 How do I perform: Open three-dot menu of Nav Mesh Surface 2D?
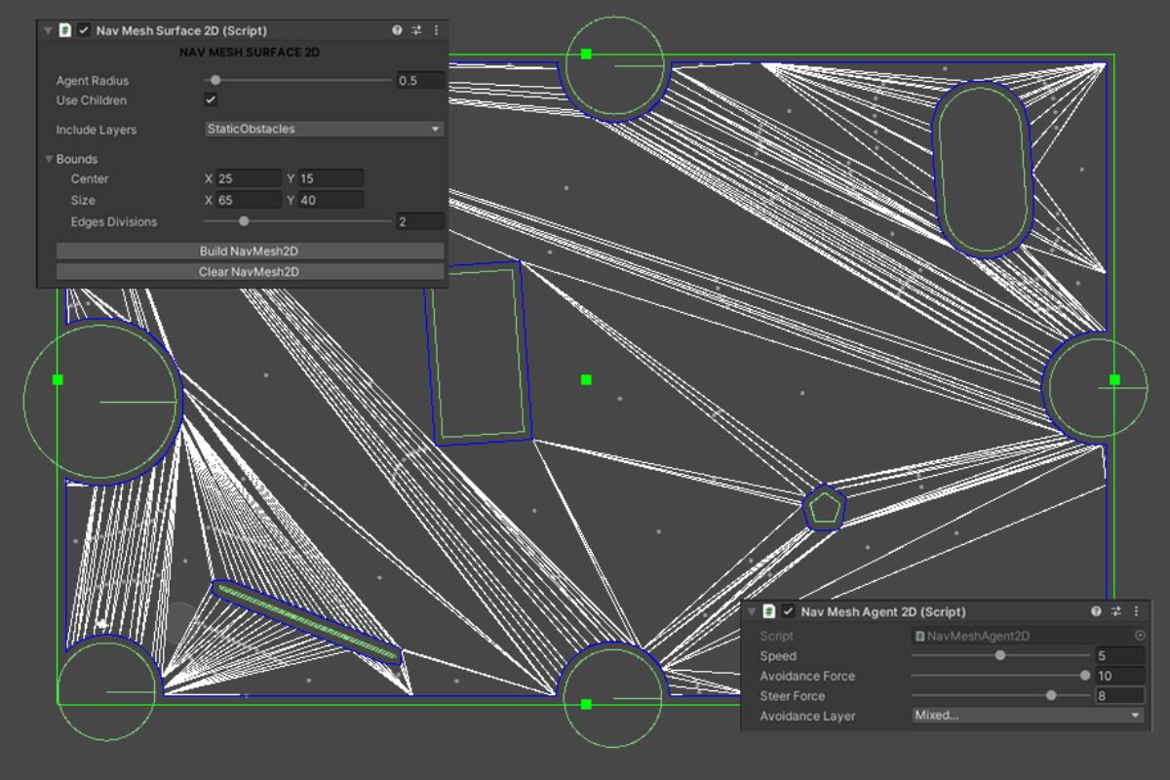(x=436, y=30)
